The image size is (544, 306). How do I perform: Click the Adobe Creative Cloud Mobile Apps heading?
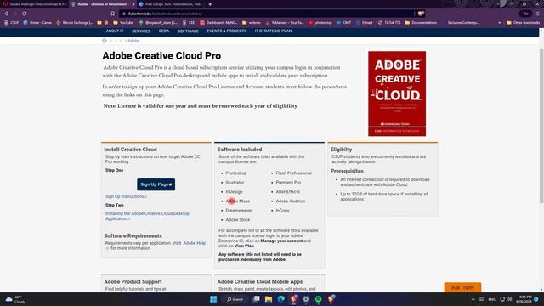(x=260, y=281)
